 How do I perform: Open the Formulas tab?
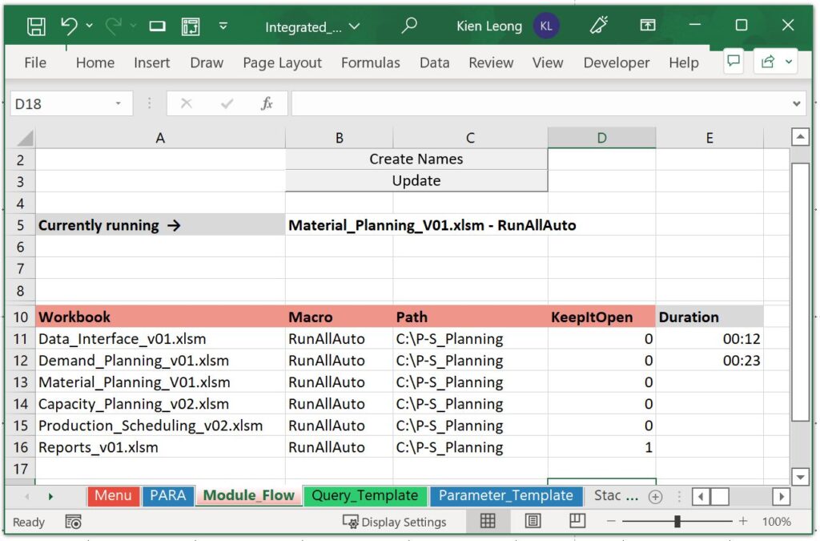(x=370, y=63)
